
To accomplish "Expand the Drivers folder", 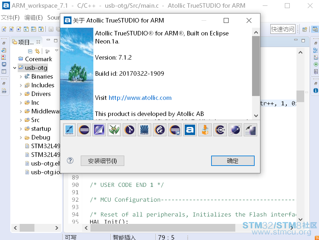I will pyautogui.click(x=21, y=94).
